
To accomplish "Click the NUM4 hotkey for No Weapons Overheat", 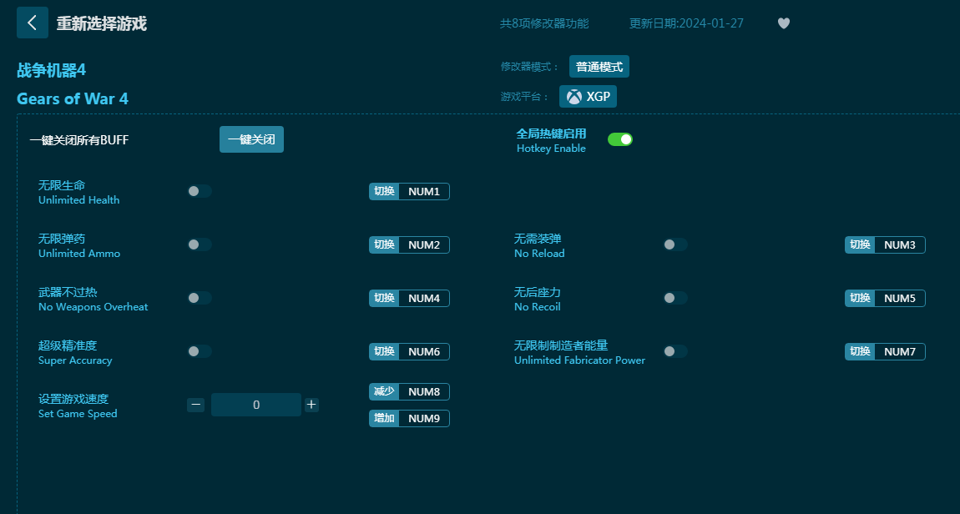I will [409, 298].
